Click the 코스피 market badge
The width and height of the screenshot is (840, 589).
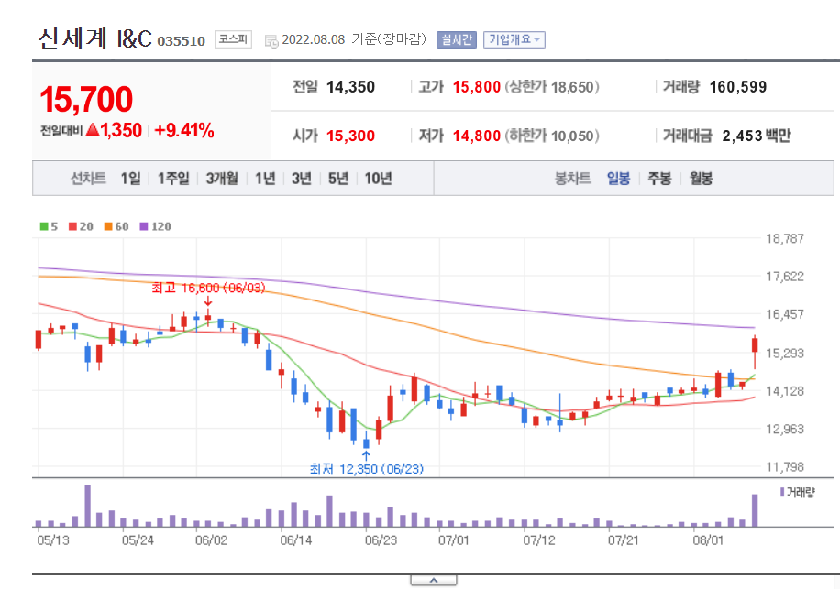pyautogui.click(x=233, y=39)
